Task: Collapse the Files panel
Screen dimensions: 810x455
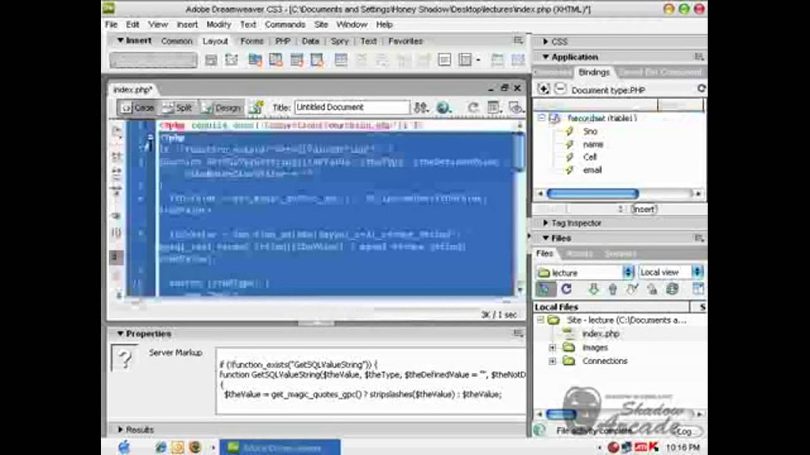Action: click(545, 238)
